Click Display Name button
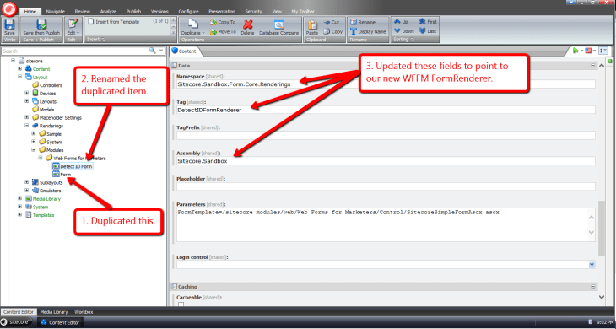Screen dimensions: 616x329 (368, 31)
